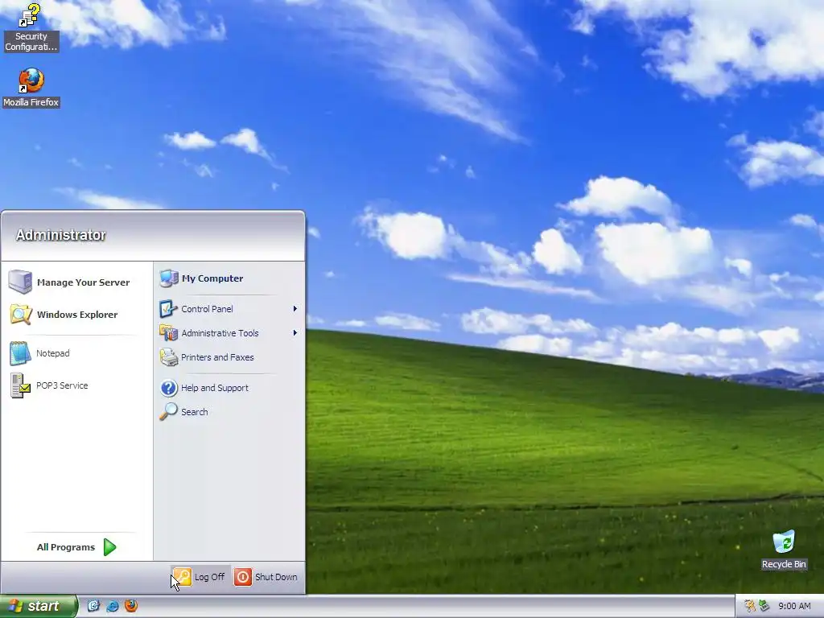Viewport: 824px width, 618px height.
Task: Click the Help and Support question-mark icon
Action: (x=169, y=388)
